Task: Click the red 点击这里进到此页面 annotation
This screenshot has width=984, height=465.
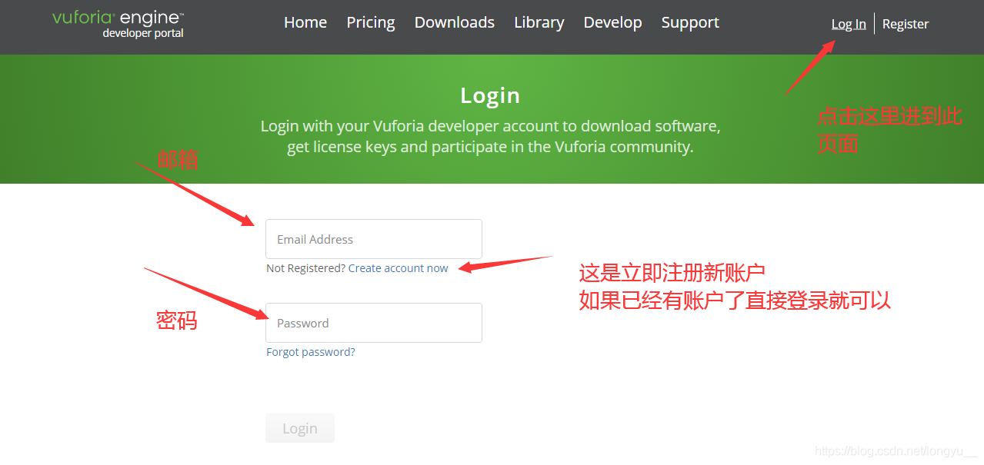Action: [889, 130]
